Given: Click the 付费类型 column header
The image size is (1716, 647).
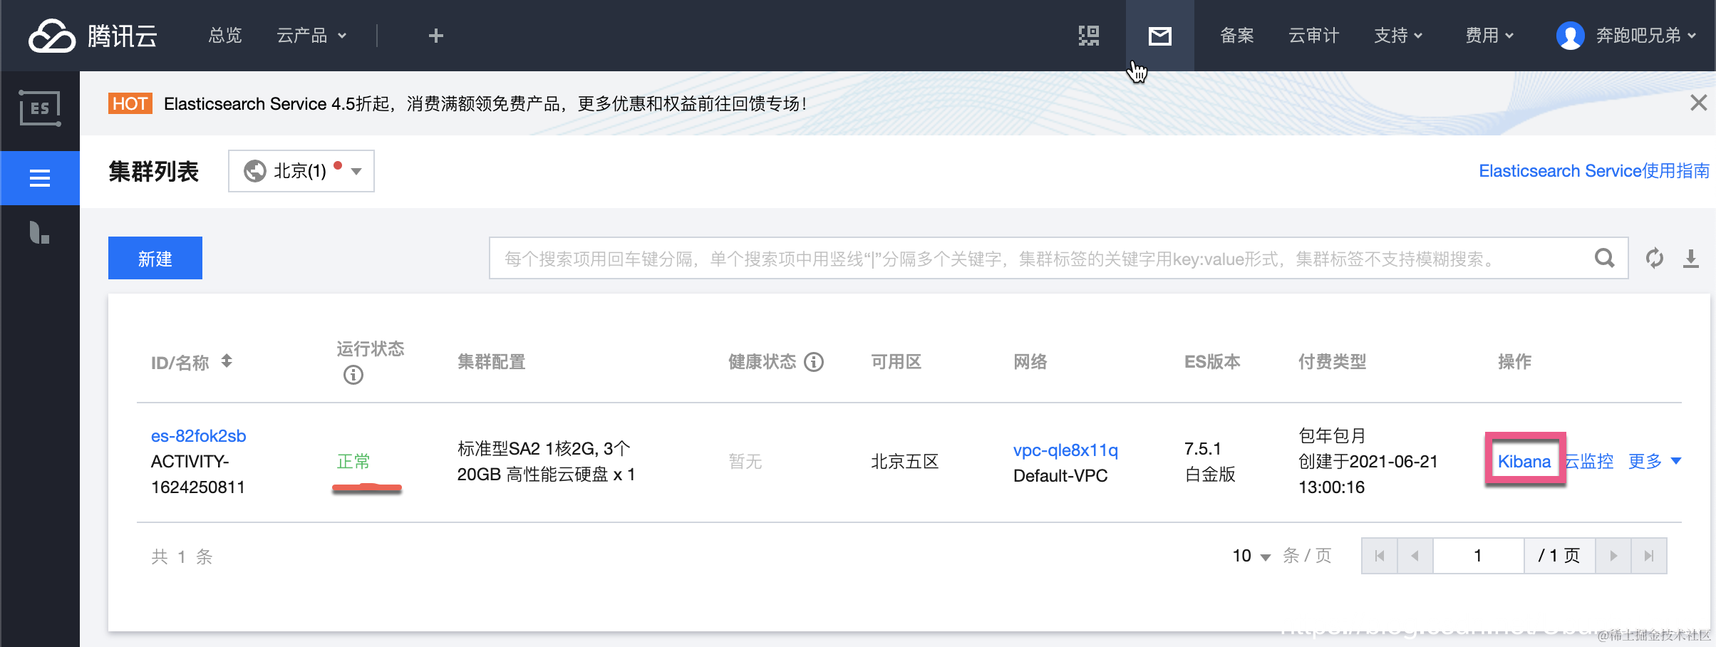Looking at the screenshot, I should coord(1332,362).
